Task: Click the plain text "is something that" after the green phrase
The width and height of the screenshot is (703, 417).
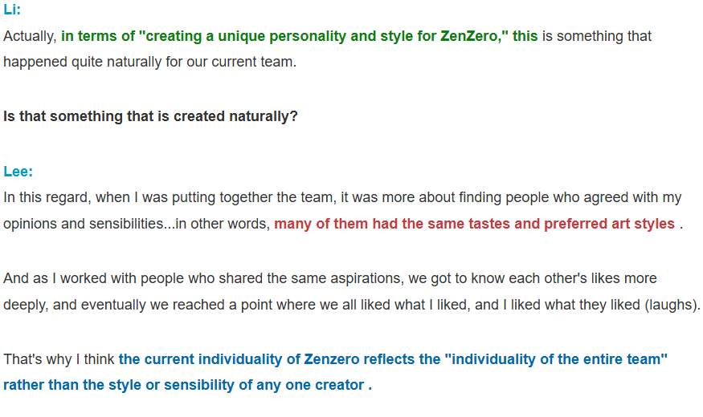Action: tap(597, 36)
